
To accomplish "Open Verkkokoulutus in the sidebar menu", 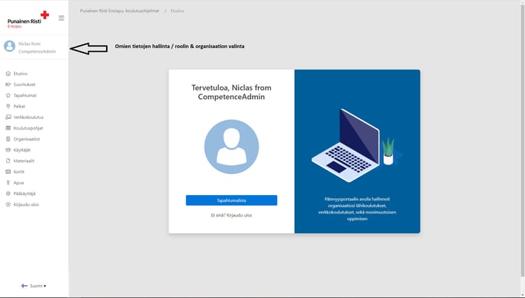I will tap(28, 117).
